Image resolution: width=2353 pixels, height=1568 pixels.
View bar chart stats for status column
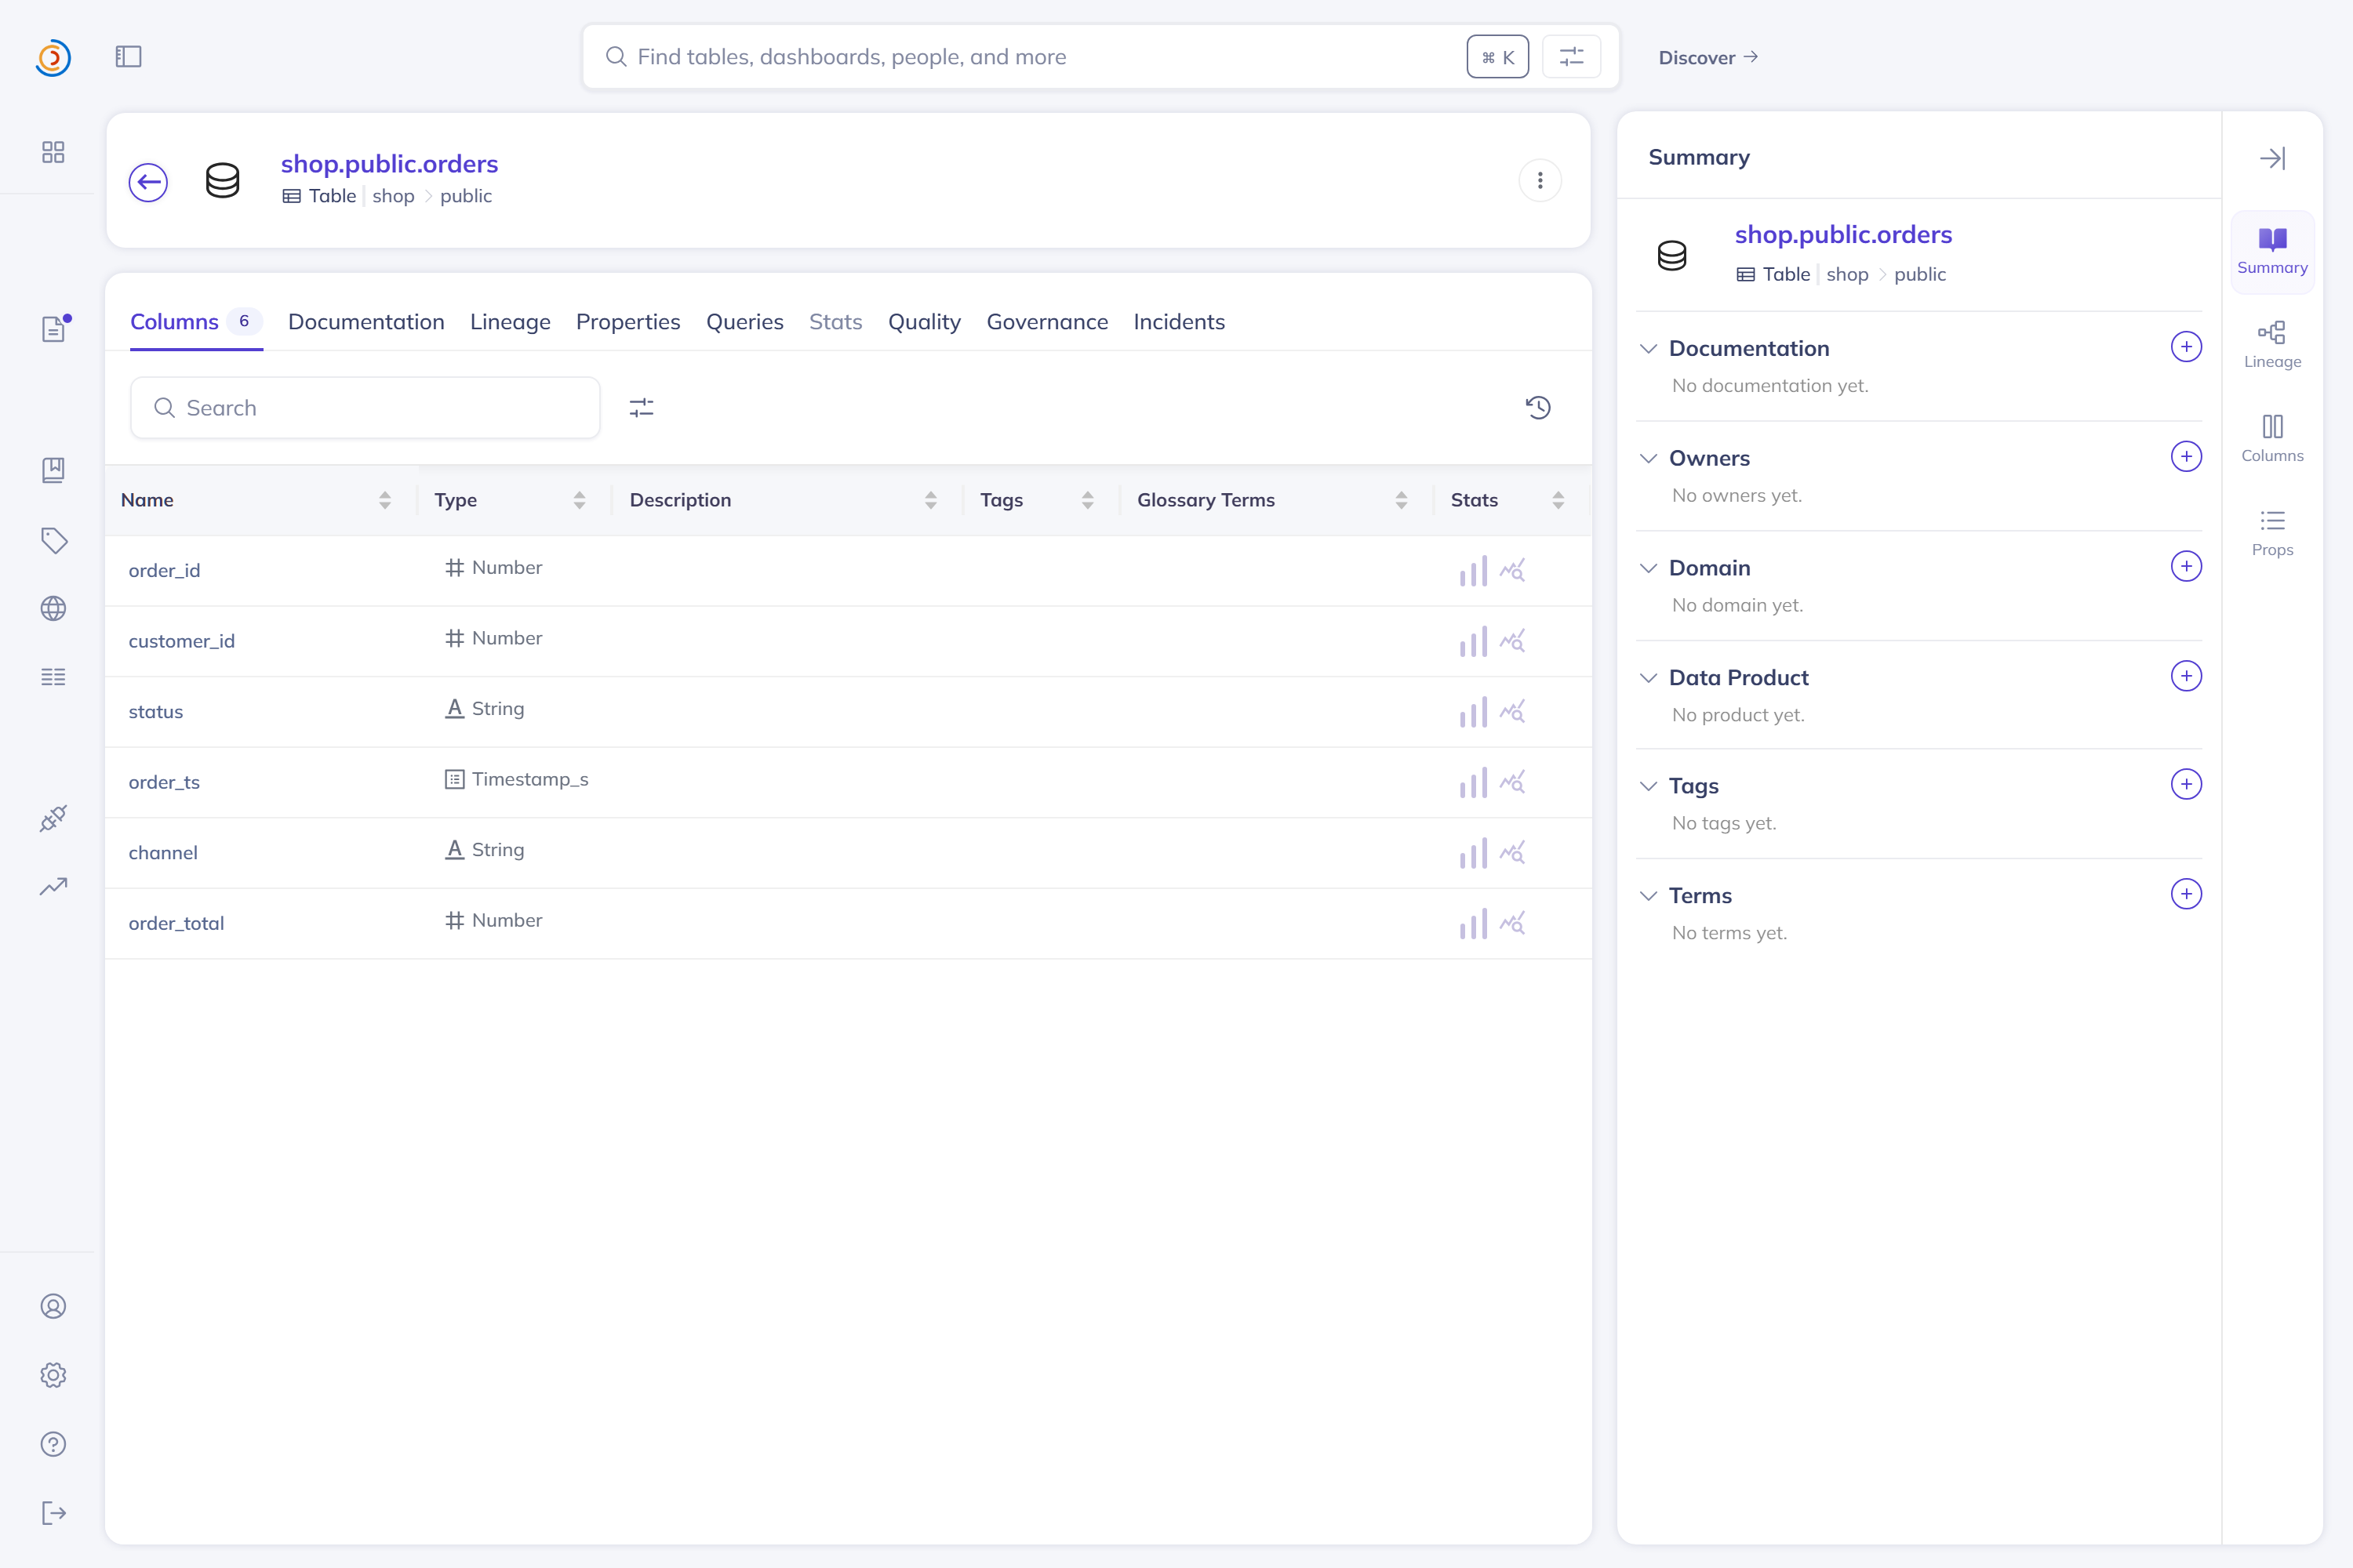[x=1473, y=712]
